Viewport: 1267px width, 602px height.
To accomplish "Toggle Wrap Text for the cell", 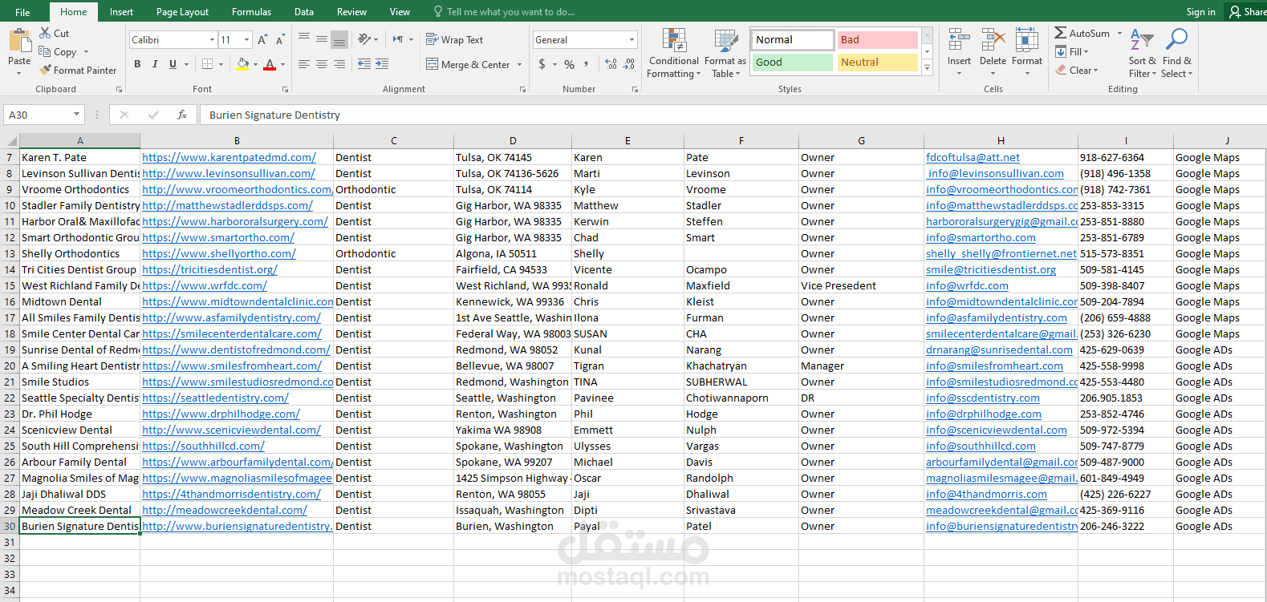I will (x=454, y=39).
